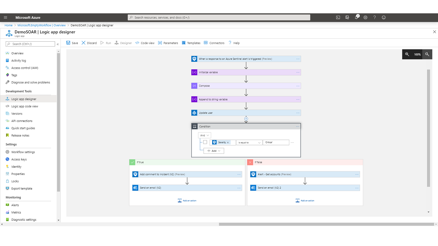Screen dimensions: 438x246
Task: Open the notifications bell
Action: [357, 17]
